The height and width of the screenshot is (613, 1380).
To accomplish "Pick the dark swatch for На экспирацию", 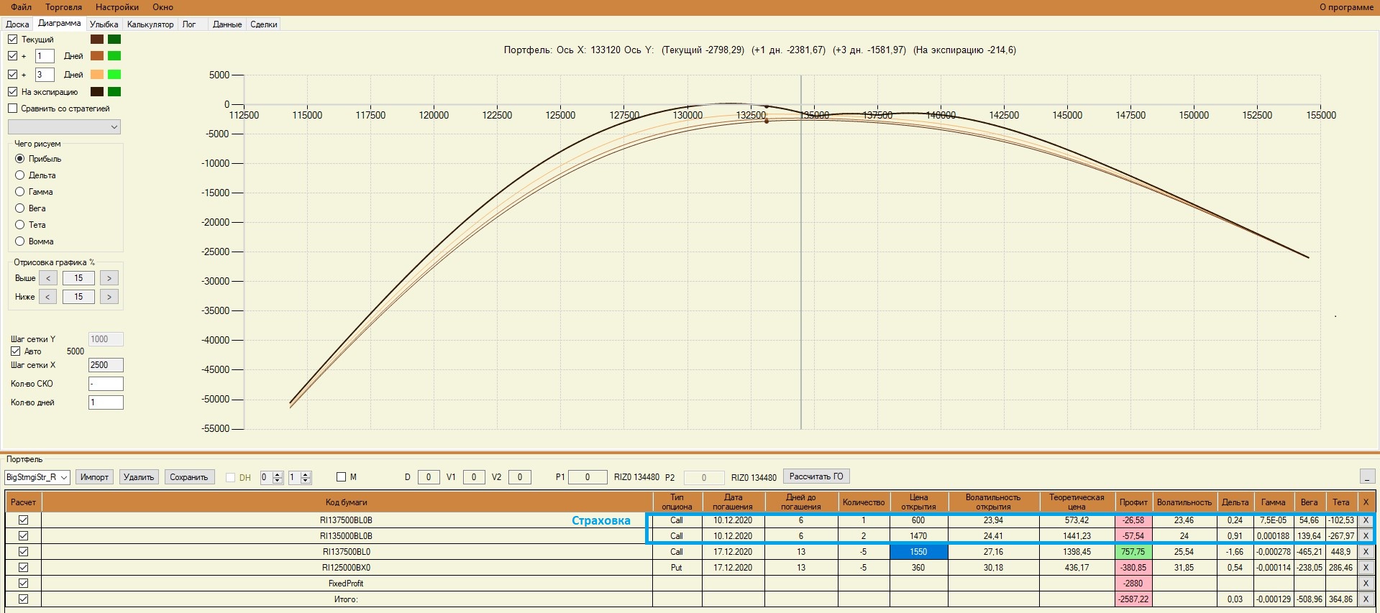I will (97, 92).
